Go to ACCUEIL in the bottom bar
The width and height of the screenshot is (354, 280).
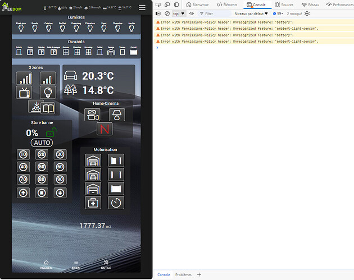coord(46,265)
